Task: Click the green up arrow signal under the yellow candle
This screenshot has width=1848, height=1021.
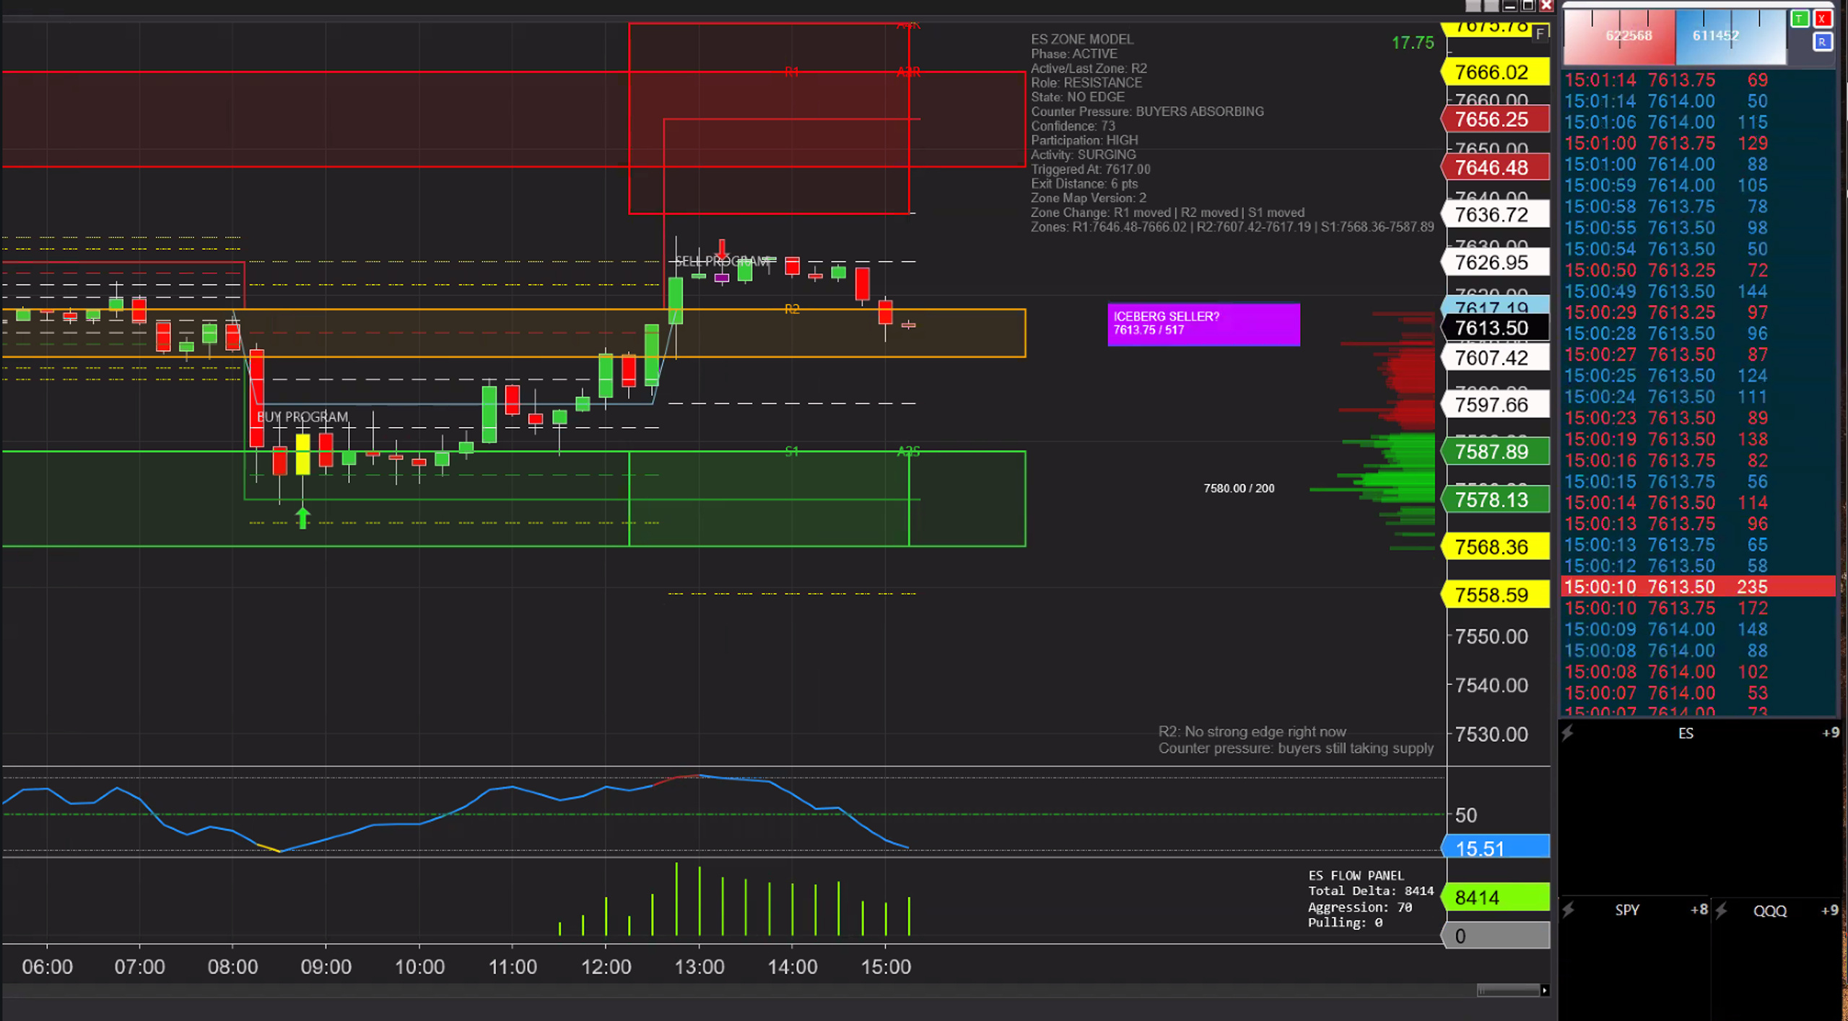Action: 302,517
